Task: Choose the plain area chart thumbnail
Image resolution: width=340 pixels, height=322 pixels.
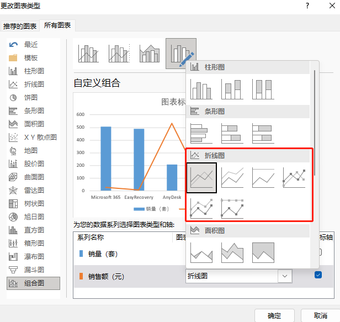Action: point(201,252)
